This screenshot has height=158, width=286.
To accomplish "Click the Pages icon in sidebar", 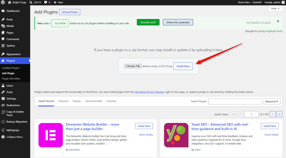I will pyautogui.click(x=3, y=33).
